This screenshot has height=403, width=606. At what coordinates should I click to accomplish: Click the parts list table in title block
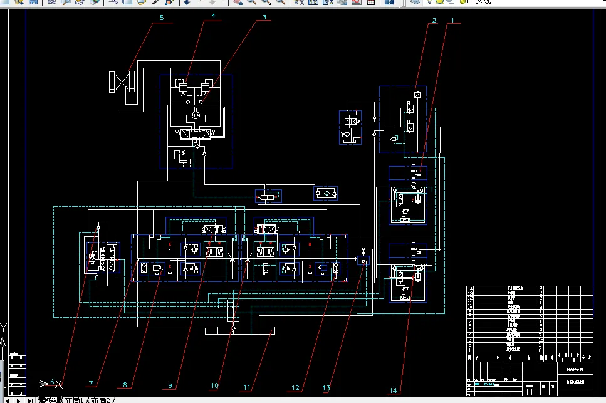coord(530,319)
